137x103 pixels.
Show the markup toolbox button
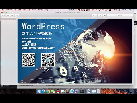[104, 15]
